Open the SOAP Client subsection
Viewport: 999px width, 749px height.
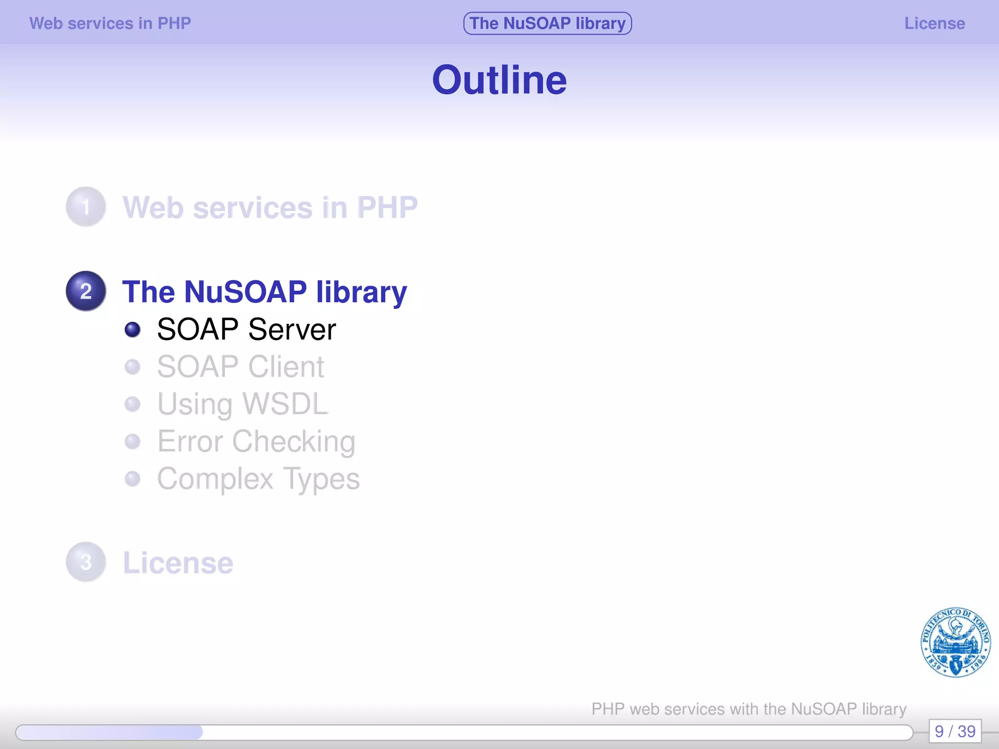click(x=240, y=367)
